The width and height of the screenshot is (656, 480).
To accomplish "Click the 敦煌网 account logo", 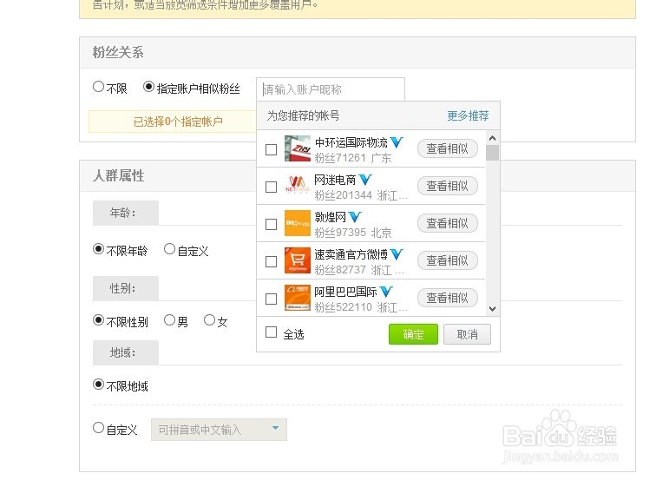I will (297, 223).
